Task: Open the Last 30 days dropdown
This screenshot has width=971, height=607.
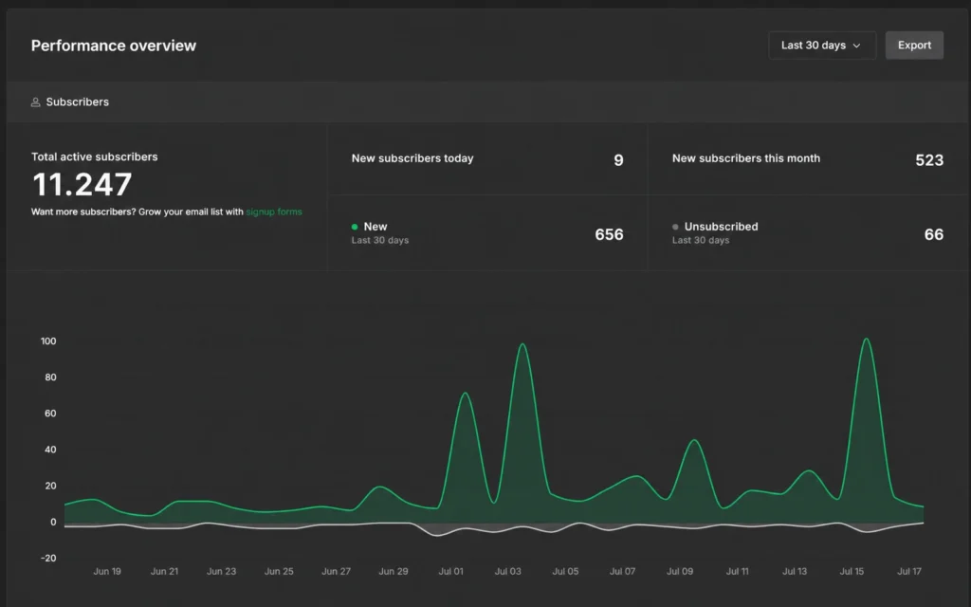Action: (822, 46)
